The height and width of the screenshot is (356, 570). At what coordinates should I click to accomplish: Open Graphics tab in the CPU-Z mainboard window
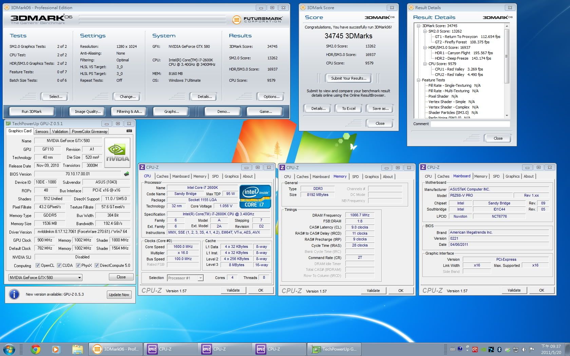click(x=512, y=176)
